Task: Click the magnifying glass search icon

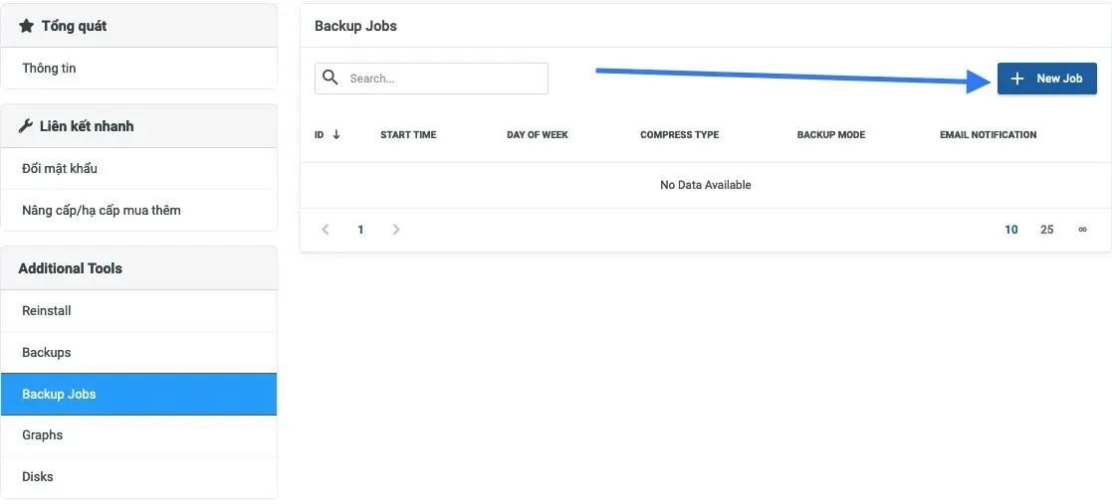Action: [330, 78]
